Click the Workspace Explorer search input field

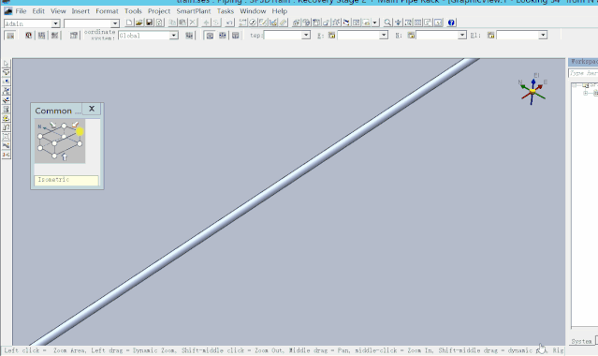584,73
